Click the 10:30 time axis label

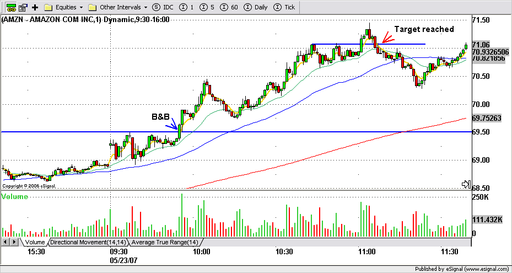coord(284,252)
